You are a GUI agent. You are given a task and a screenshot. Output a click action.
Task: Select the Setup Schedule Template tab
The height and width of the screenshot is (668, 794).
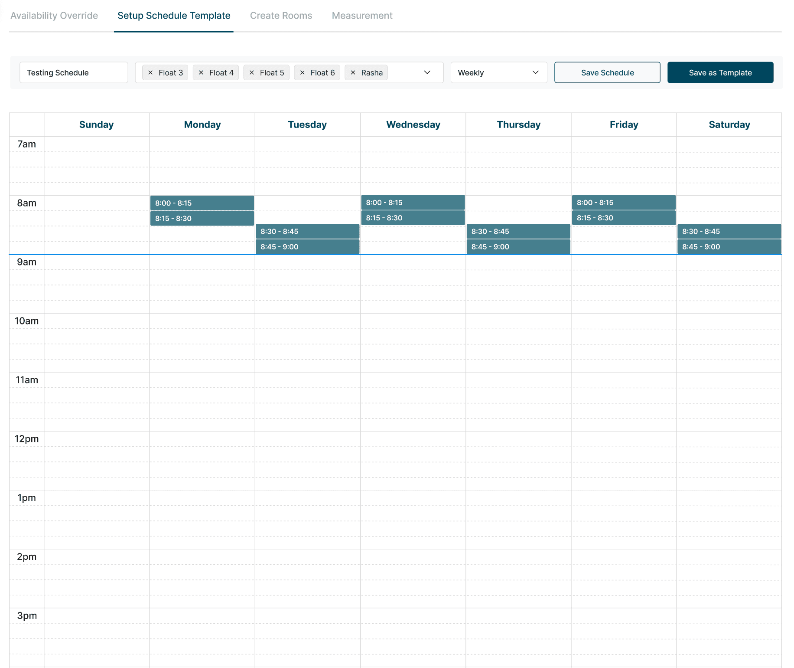click(x=174, y=16)
